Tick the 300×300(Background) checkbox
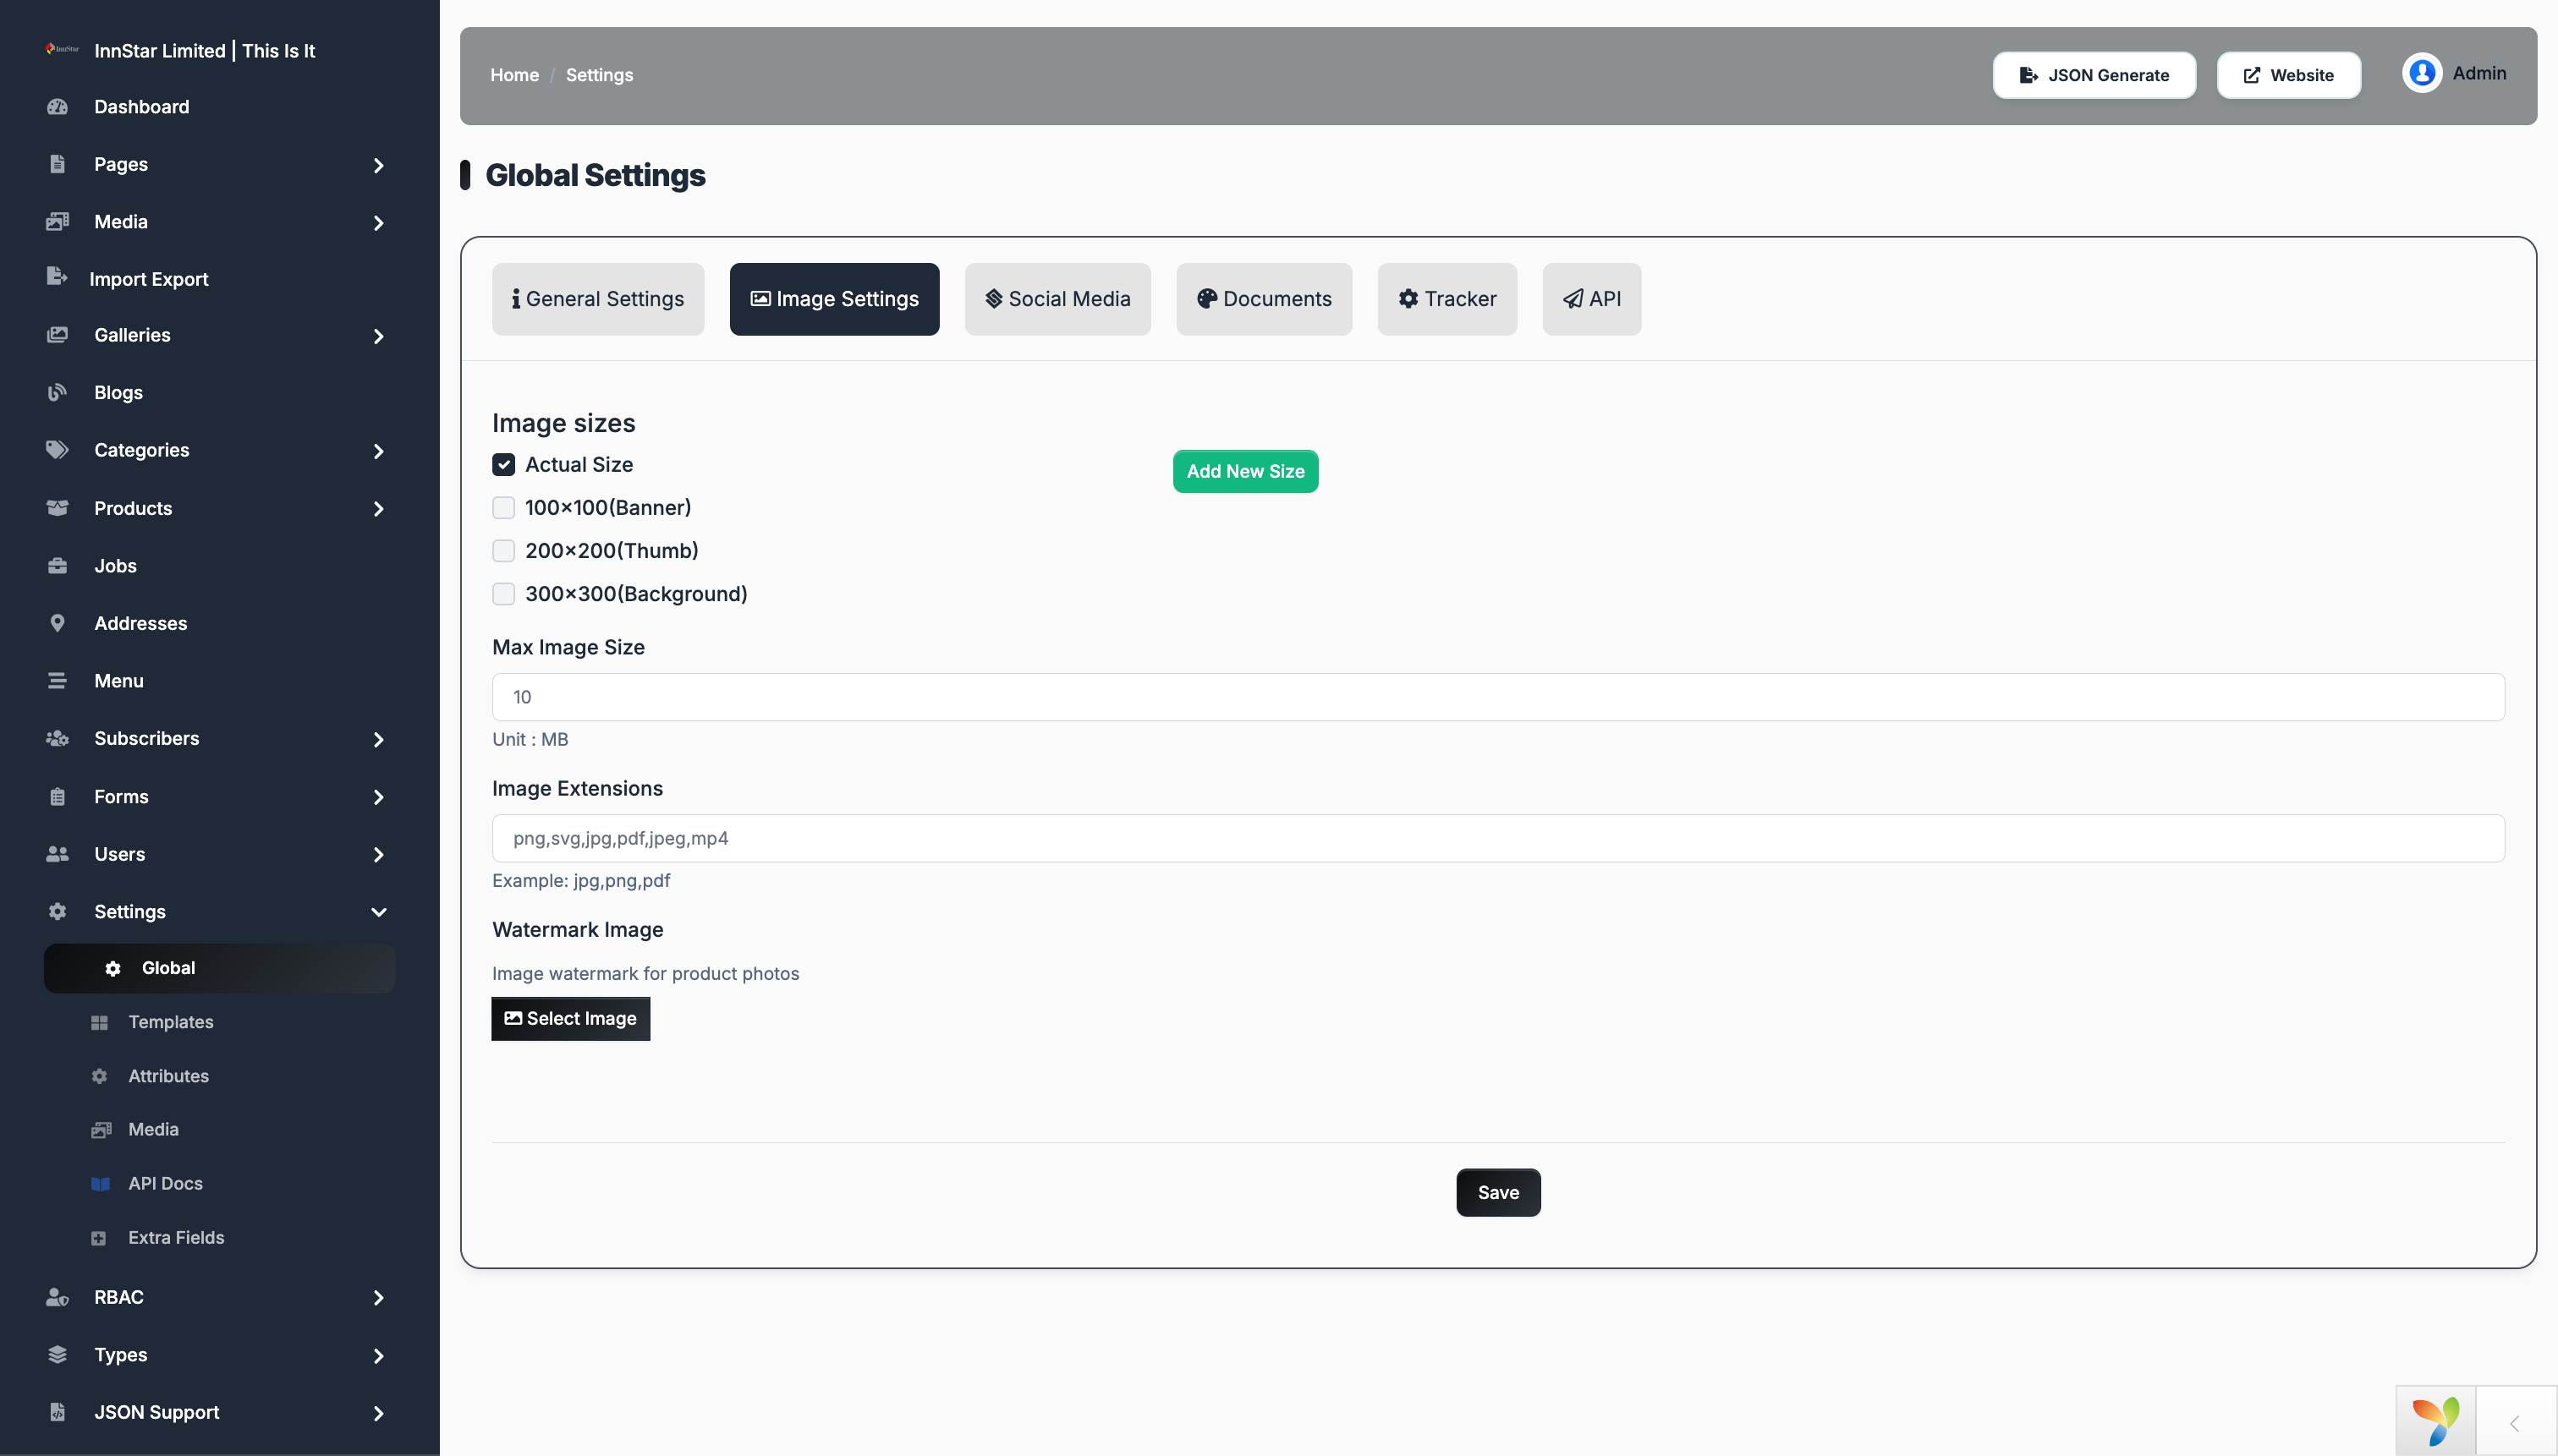Viewport: 2558px width, 1456px height. pyautogui.click(x=503, y=594)
